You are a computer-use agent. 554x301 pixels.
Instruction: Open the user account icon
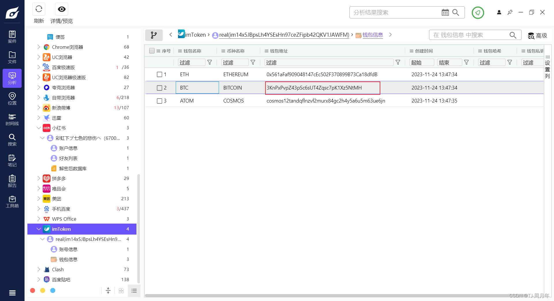pos(499,12)
